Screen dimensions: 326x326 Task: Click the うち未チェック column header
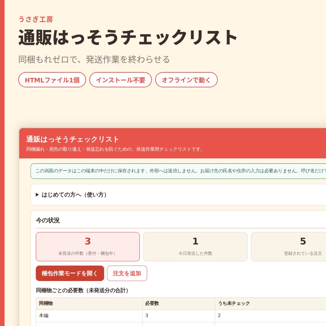click(x=270, y=304)
